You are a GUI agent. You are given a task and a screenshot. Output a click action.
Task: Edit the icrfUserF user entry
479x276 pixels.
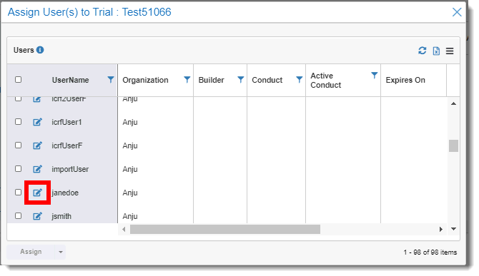coord(37,145)
